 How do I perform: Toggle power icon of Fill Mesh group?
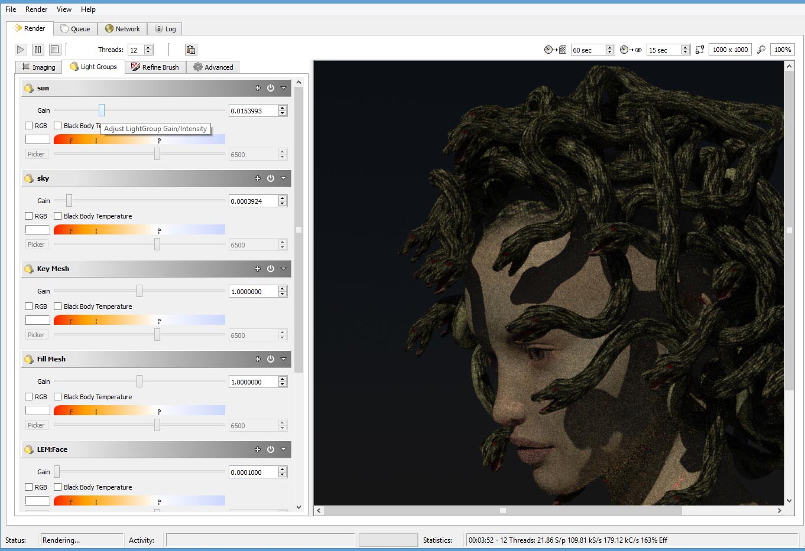click(271, 359)
